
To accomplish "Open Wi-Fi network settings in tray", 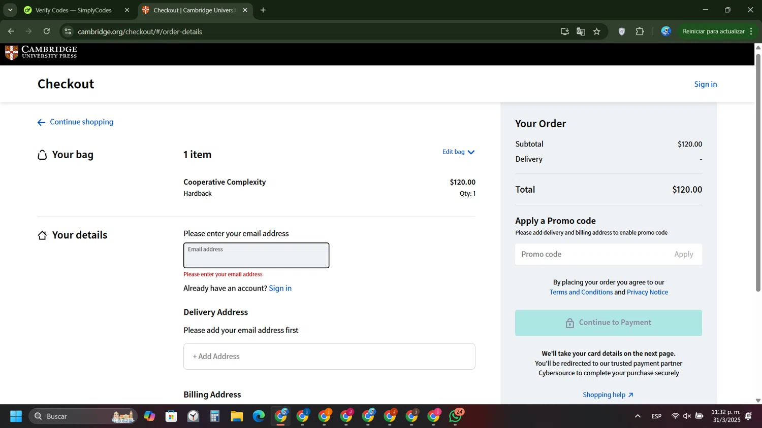I will pyautogui.click(x=675, y=416).
